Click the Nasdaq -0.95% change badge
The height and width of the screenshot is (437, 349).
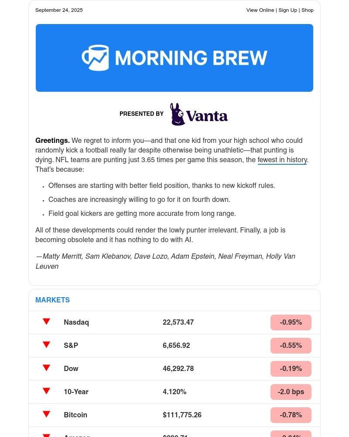coord(291,323)
